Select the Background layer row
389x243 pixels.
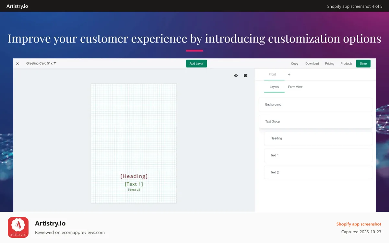315,104
